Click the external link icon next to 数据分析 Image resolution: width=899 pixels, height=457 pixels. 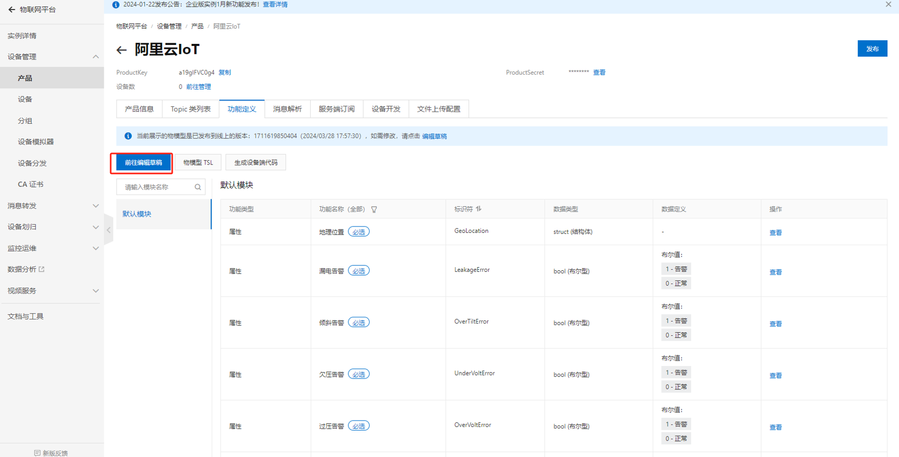[42, 269]
